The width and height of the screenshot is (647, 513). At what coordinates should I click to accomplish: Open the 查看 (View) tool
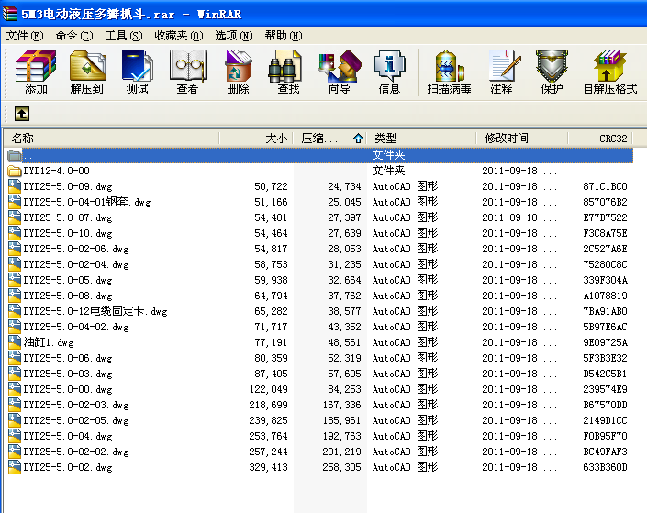coord(188,71)
